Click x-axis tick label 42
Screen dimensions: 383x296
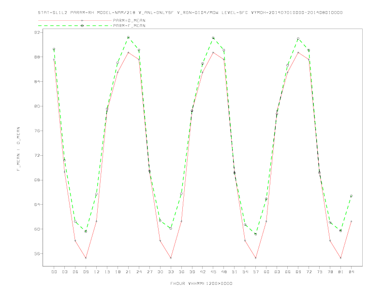point(203,272)
